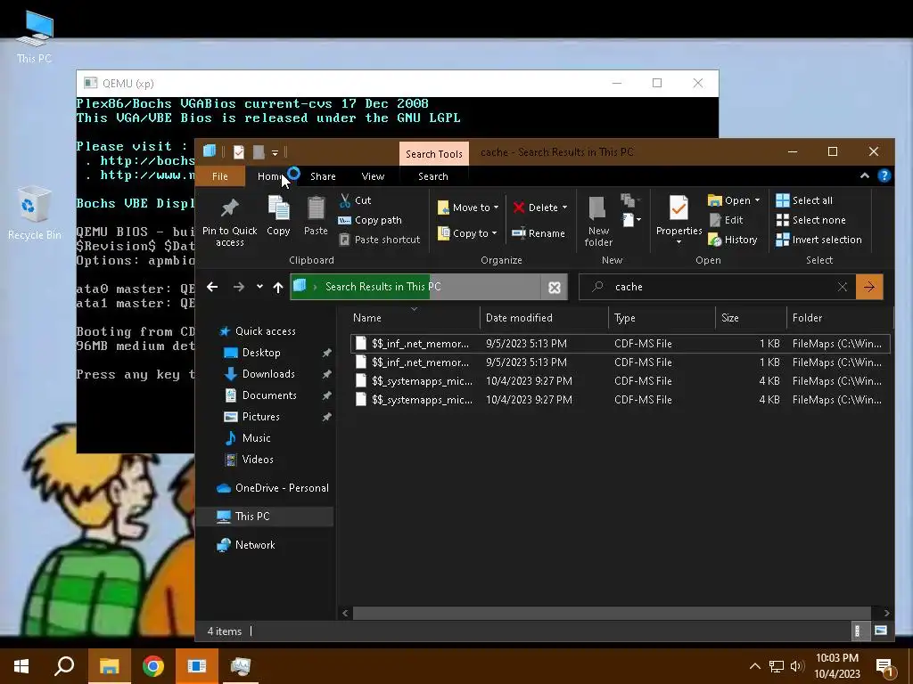Click Windows Start button on taskbar
Viewport: 913px width, 684px height.
point(21,666)
